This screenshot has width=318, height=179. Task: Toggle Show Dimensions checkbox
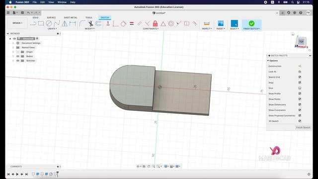300,104
